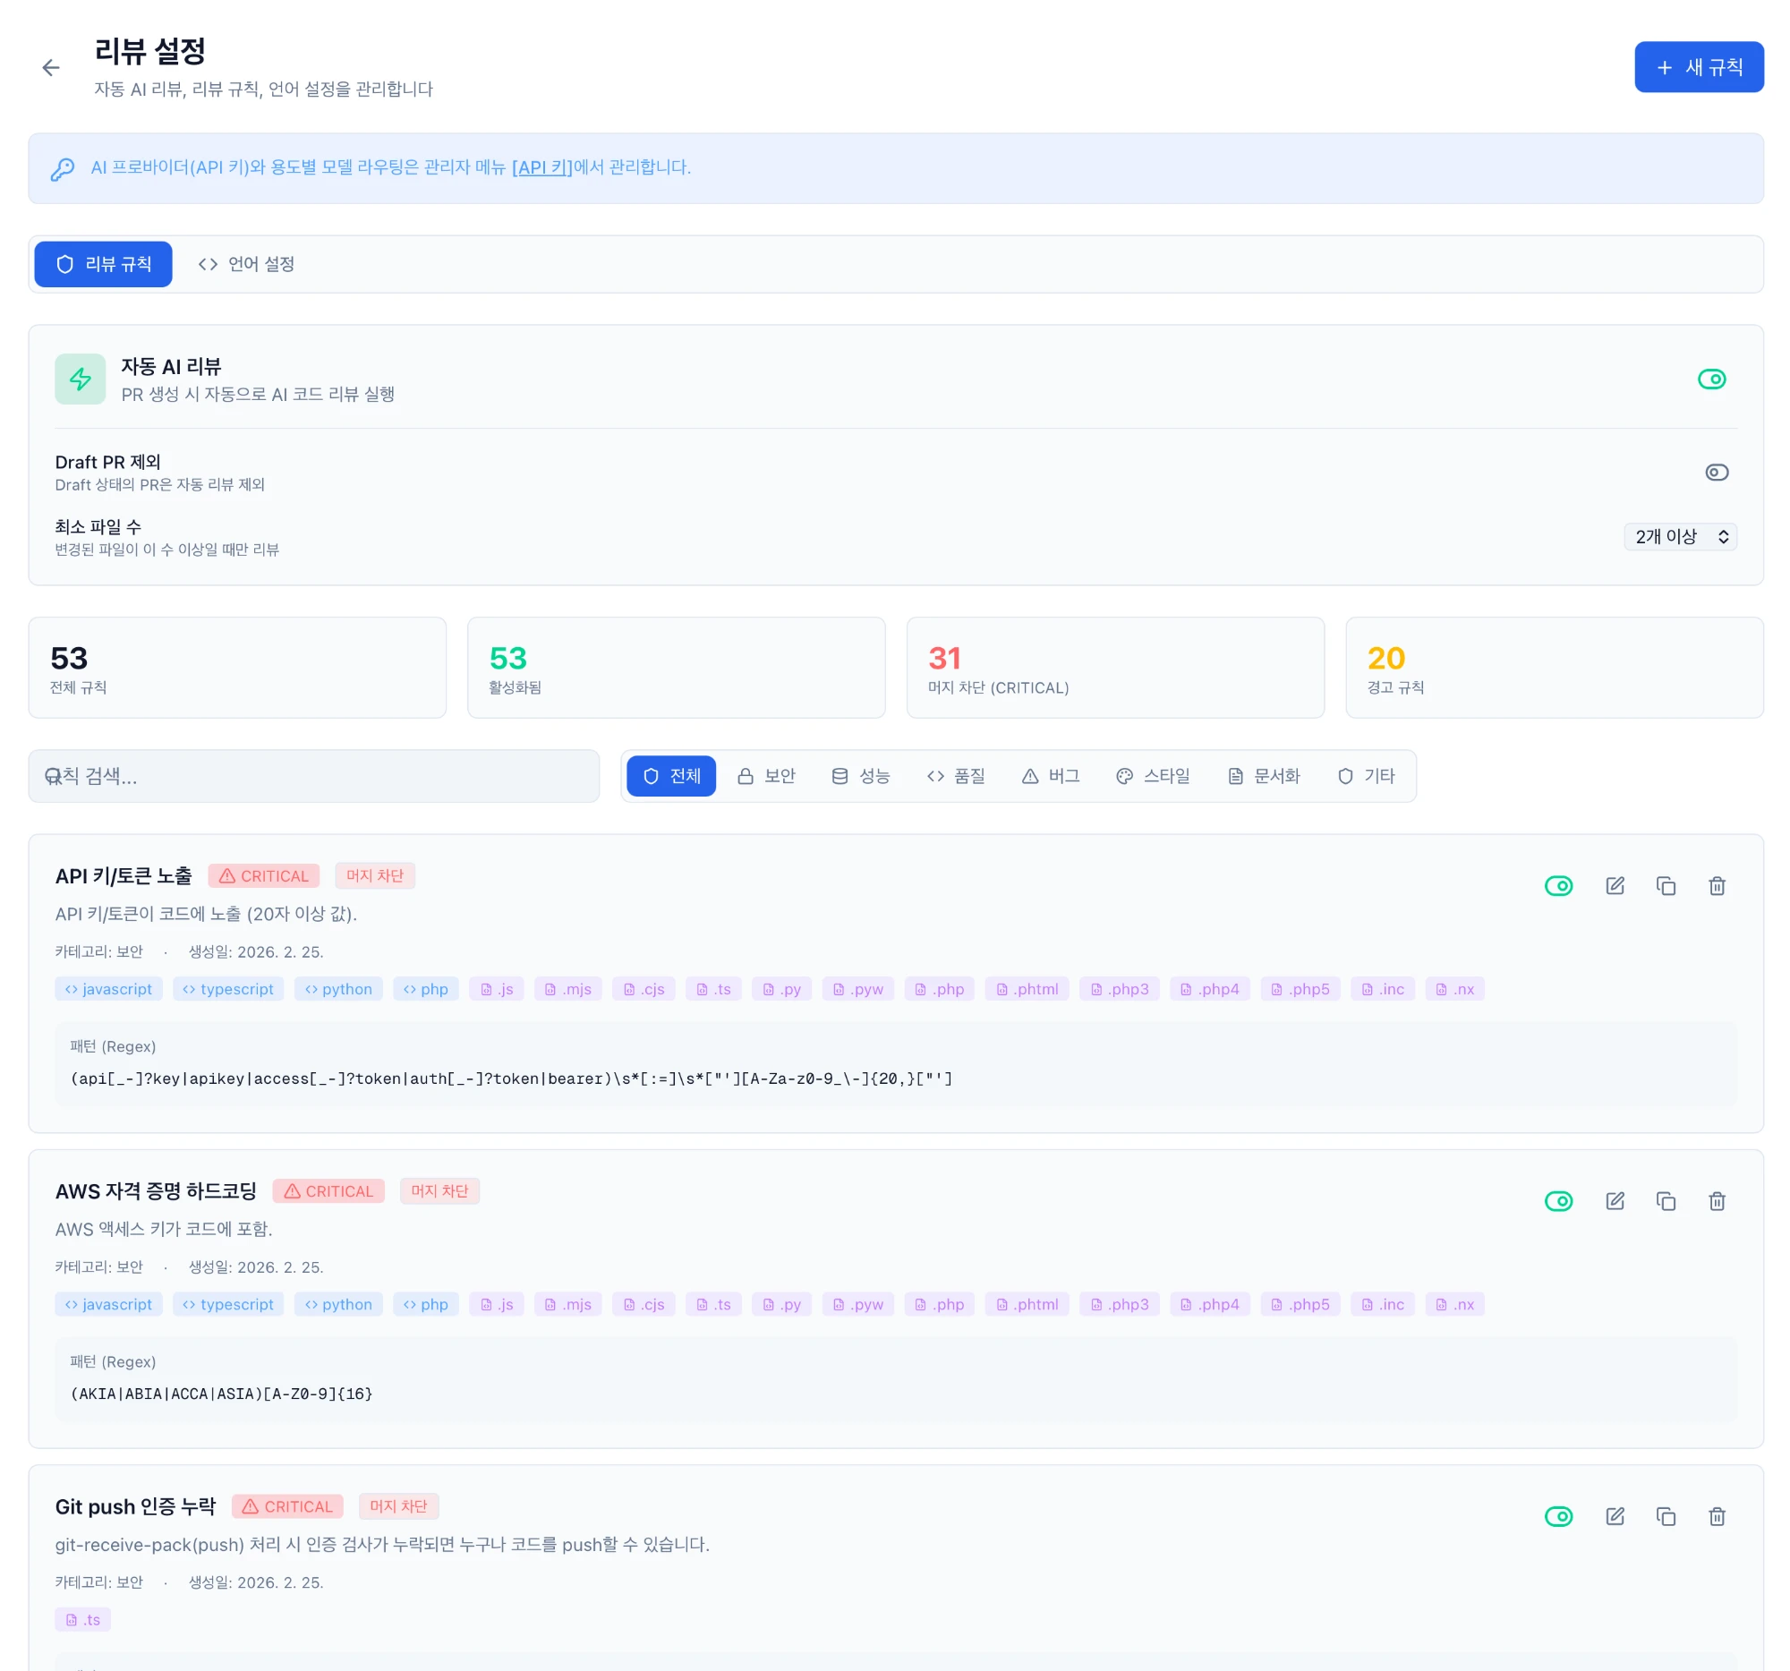Image resolution: width=1790 pixels, height=1671 pixels.
Task: Filter rules by 스타일 category
Action: [1153, 776]
